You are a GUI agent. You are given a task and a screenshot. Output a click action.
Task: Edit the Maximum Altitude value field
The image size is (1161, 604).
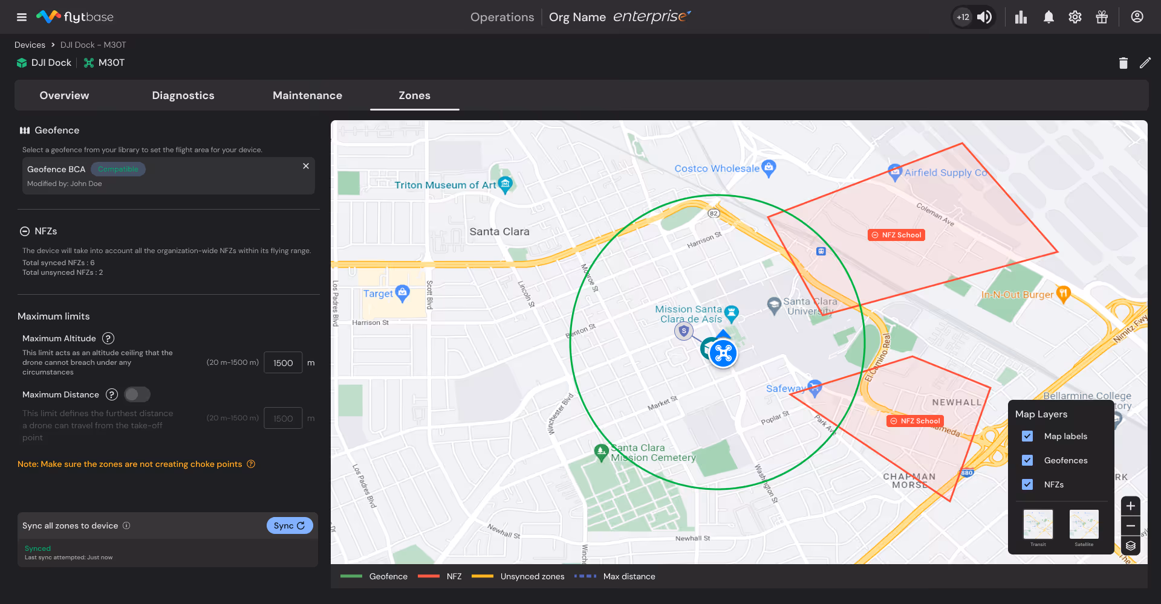(283, 362)
